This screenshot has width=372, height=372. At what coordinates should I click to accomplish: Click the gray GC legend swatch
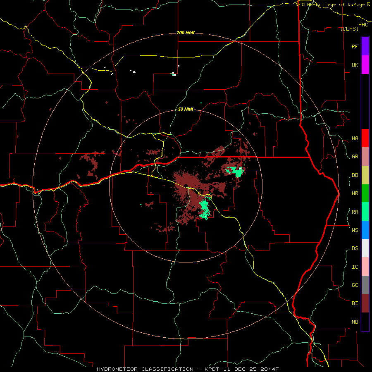coord(365,285)
